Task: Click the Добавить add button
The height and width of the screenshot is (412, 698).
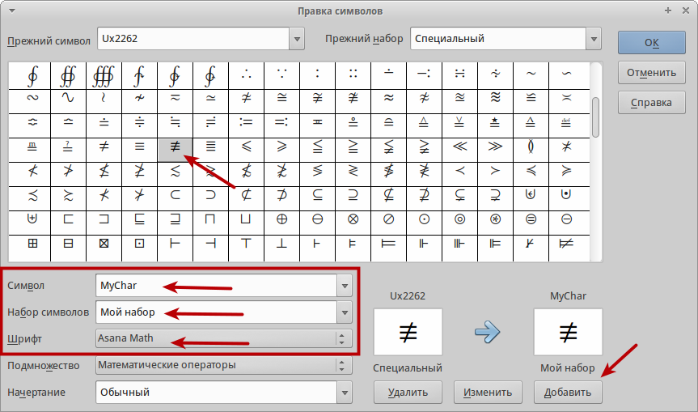Action: (568, 393)
